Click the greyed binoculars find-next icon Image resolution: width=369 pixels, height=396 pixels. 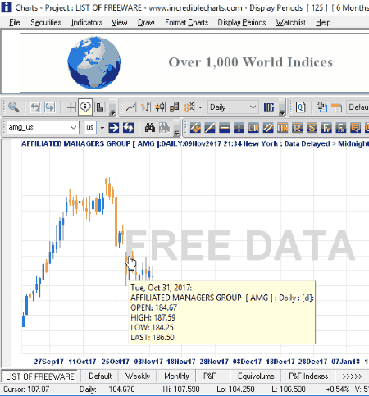[x=164, y=128]
